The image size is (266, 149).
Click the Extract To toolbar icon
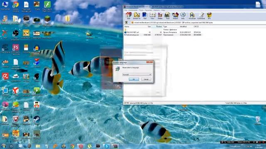pyautogui.click(x=137, y=16)
